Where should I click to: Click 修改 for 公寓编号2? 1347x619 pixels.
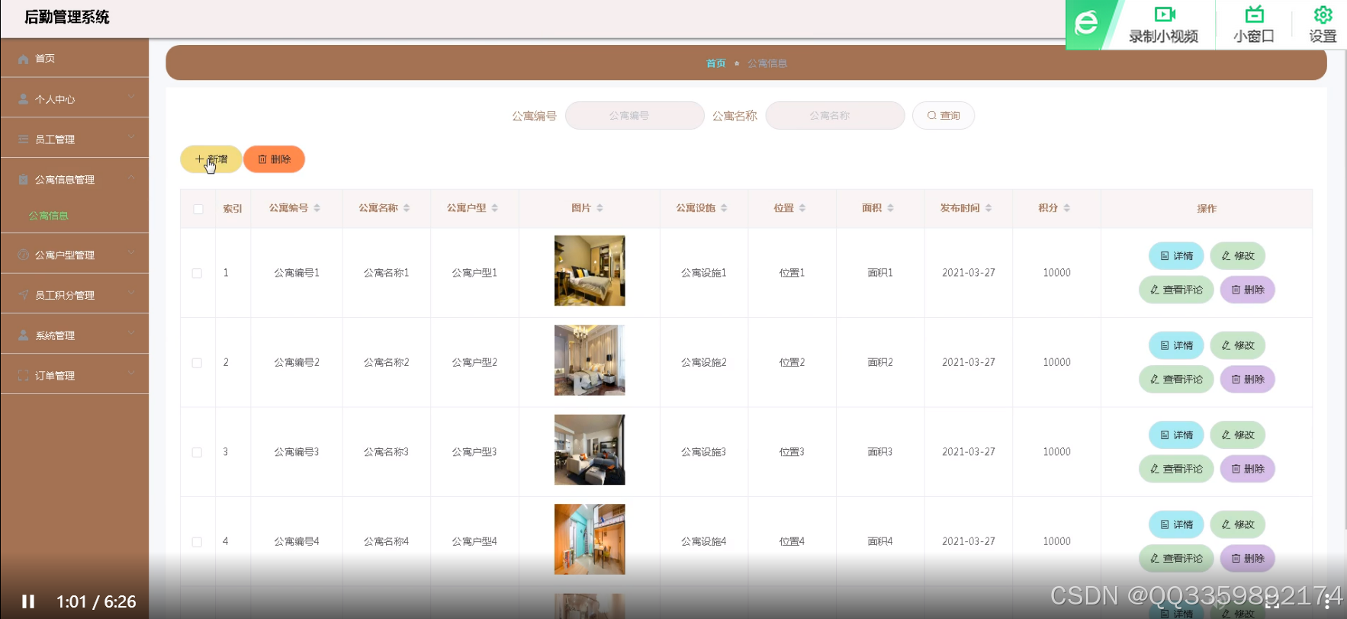[1238, 345]
